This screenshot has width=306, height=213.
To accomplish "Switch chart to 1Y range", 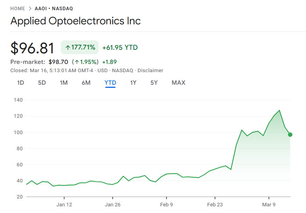I will 133,83.
